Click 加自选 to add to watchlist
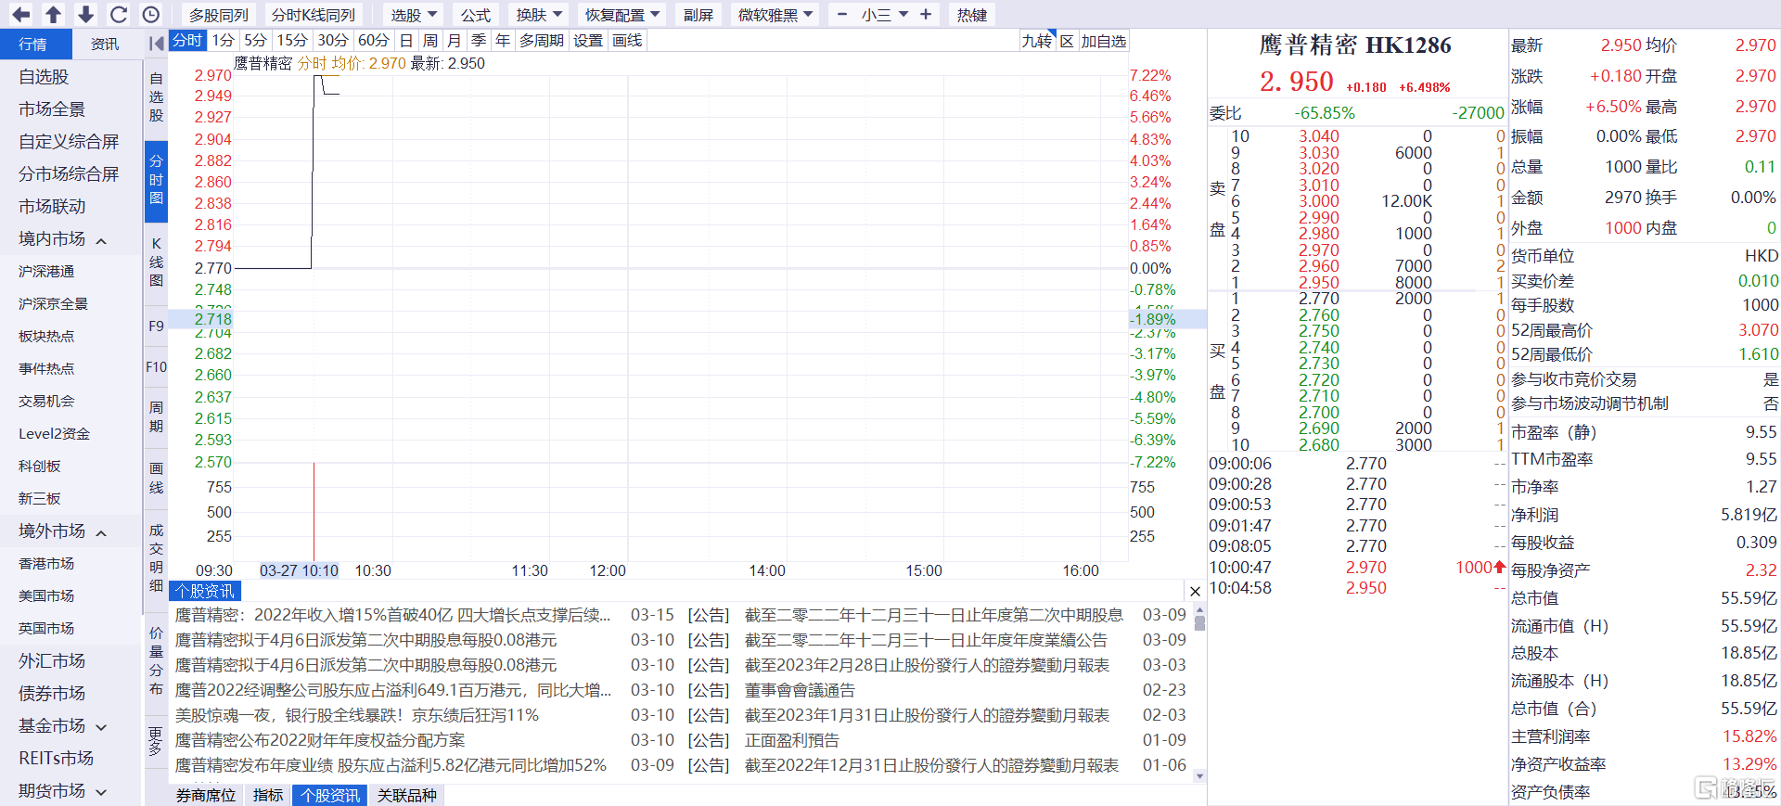 [1104, 41]
